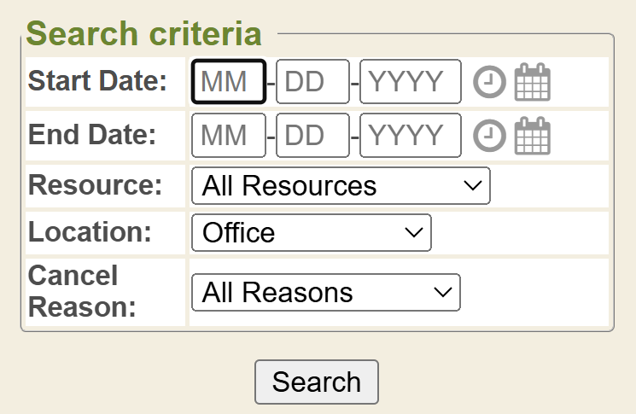Select the End Date year field

(x=410, y=136)
